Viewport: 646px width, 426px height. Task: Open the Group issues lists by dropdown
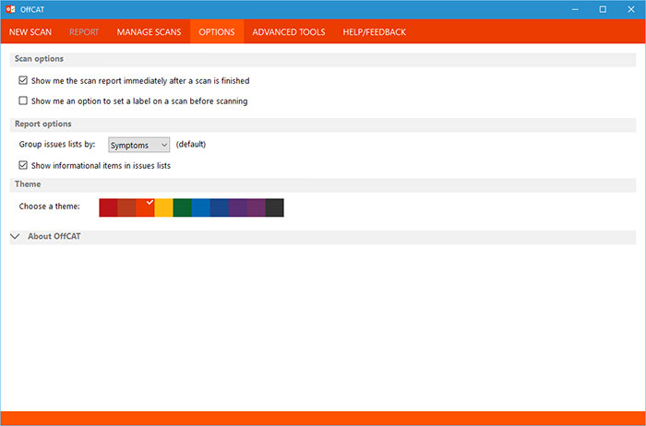pyautogui.click(x=138, y=145)
